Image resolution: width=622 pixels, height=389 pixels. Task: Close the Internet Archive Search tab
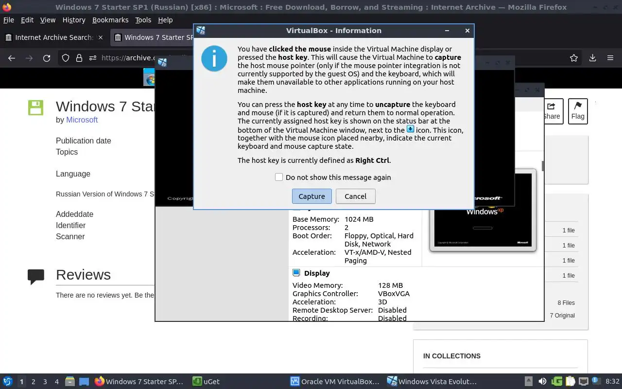coord(101,37)
